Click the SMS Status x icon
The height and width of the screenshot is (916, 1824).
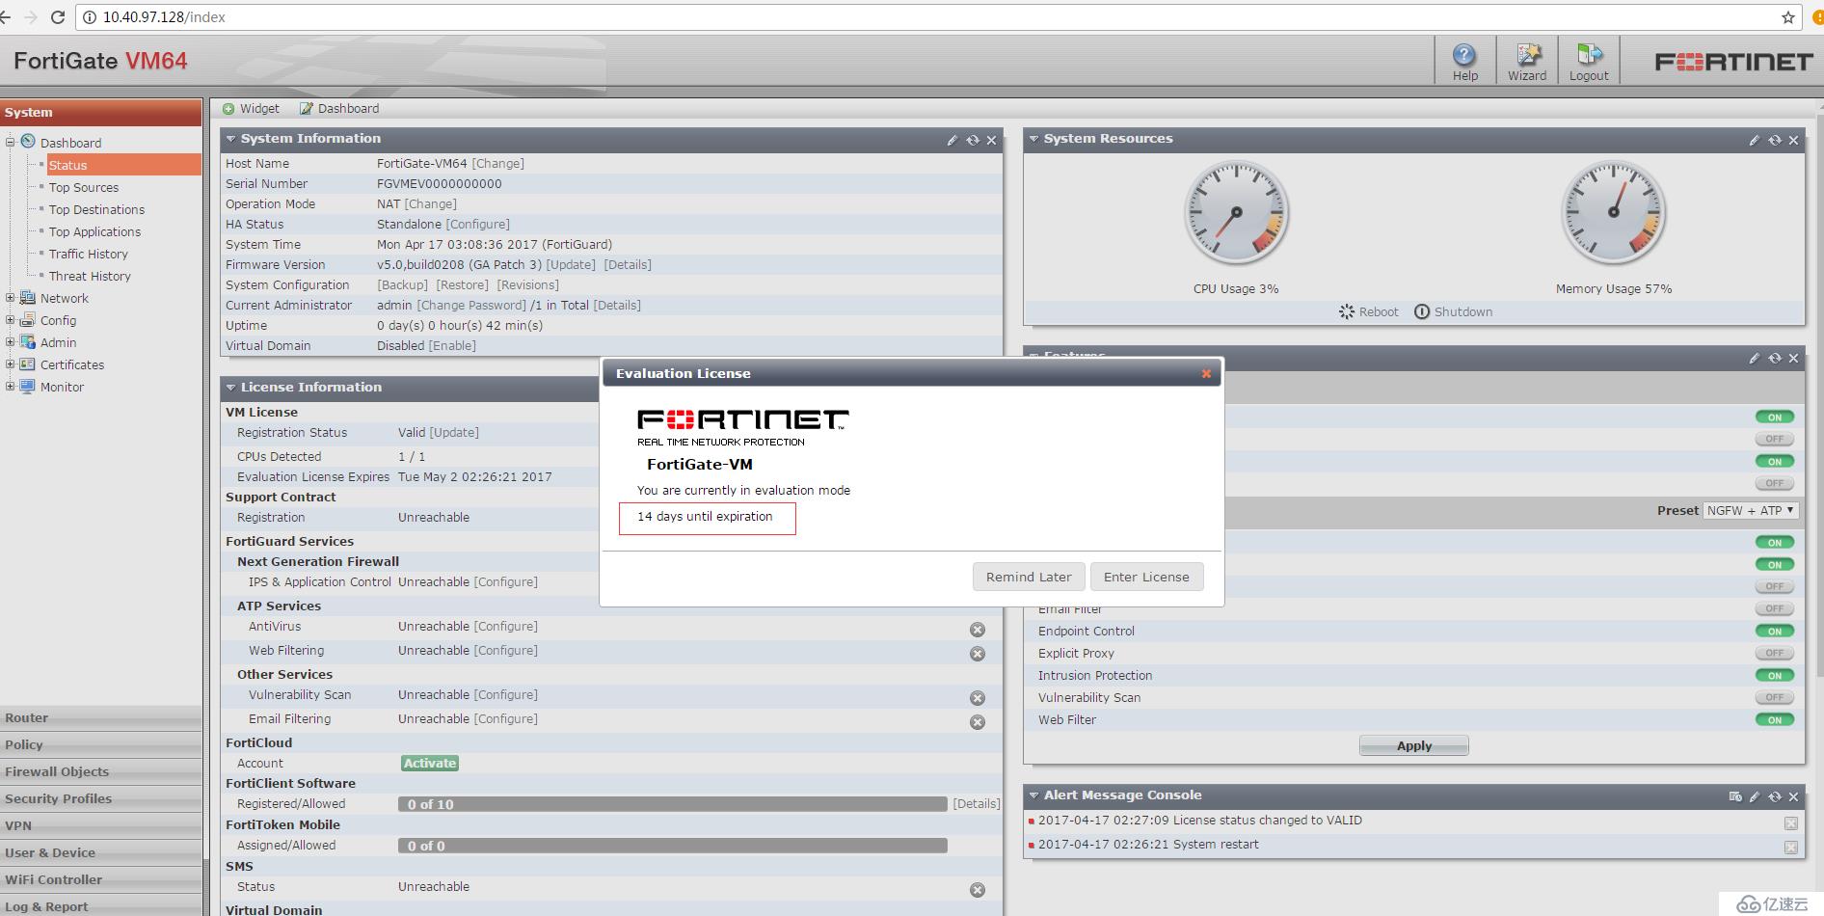(x=978, y=890)
